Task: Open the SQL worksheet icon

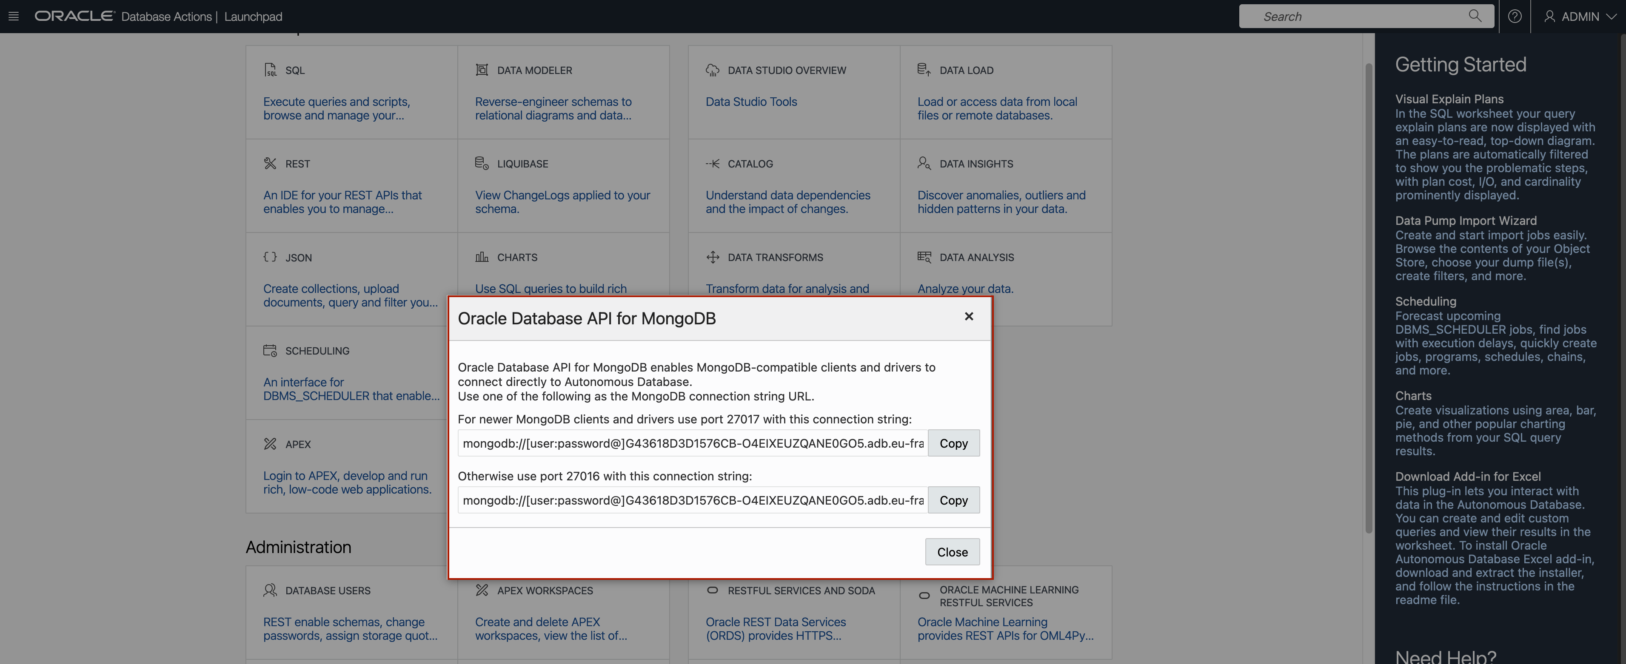Action: pyautogui.click(x=271, y=69)
